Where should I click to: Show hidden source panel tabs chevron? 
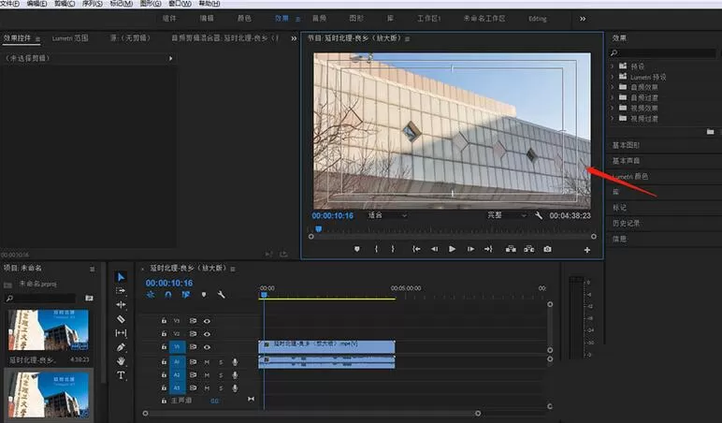click(x=294, y=38)
